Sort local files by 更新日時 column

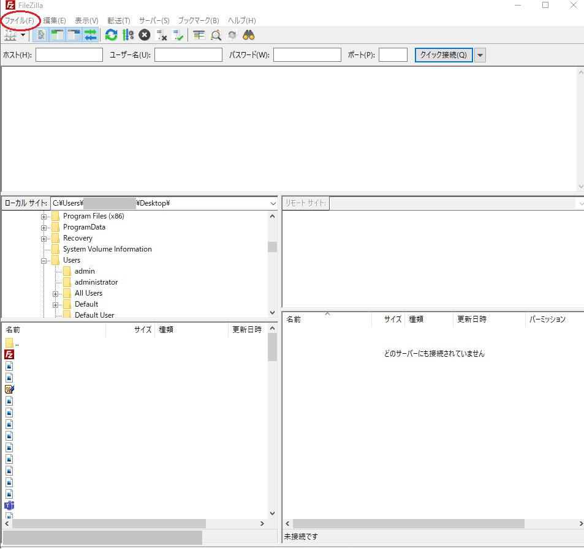click(x=248, y=329)
